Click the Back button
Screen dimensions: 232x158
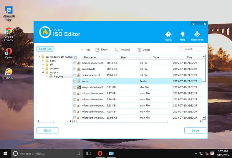tap(47, 130)
